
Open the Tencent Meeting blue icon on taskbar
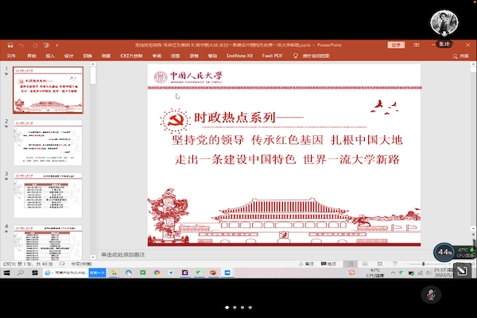[x=227, y=273]
